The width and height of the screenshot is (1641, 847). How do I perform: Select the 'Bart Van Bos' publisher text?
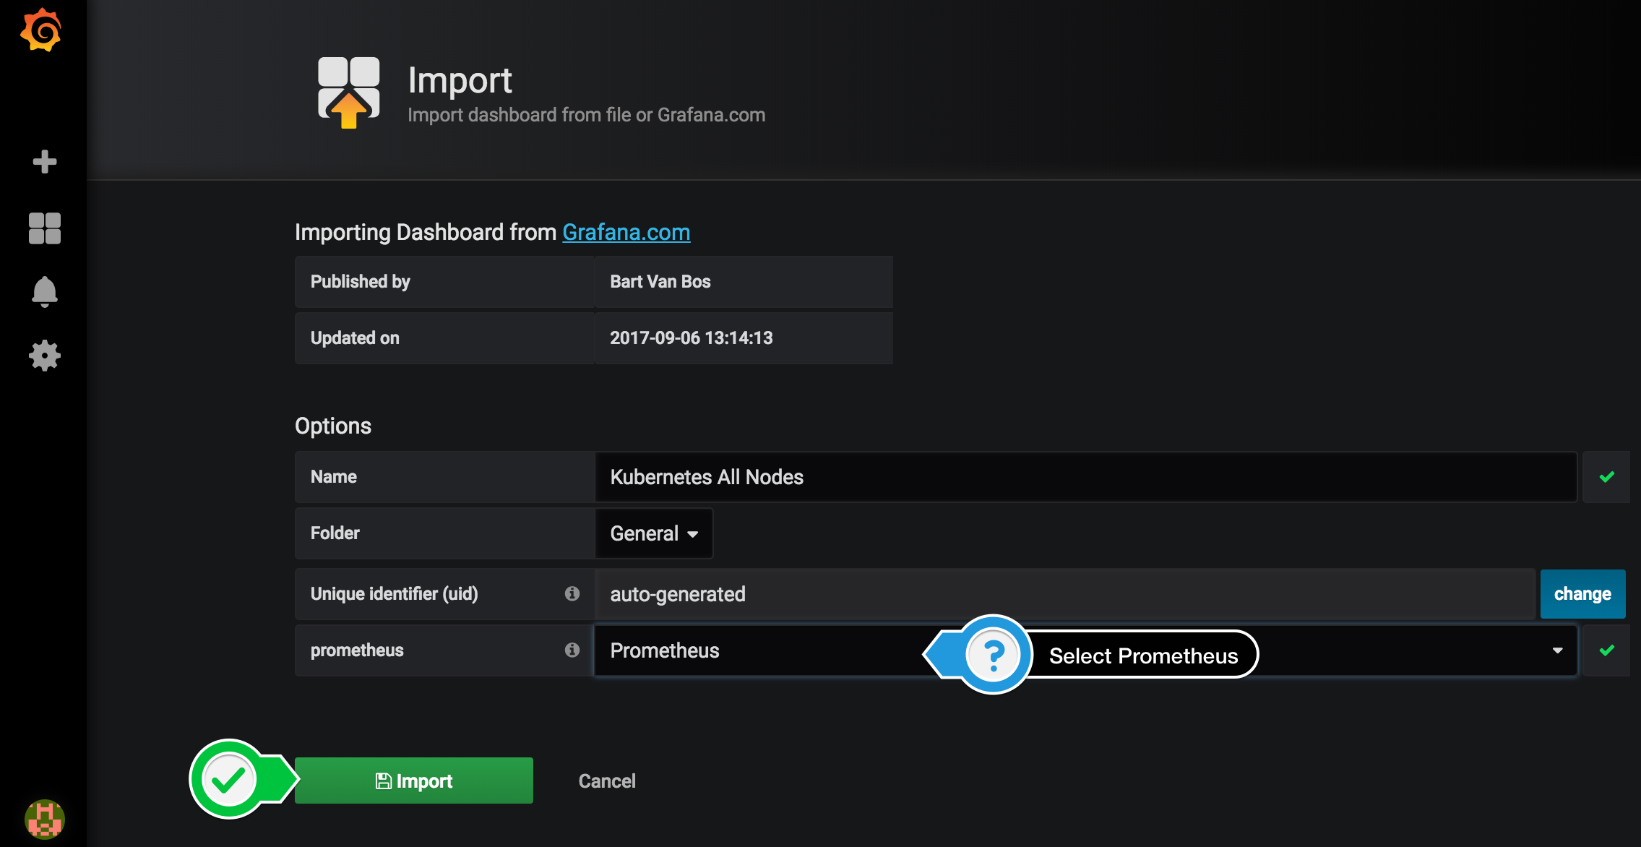tap(660, 282)
